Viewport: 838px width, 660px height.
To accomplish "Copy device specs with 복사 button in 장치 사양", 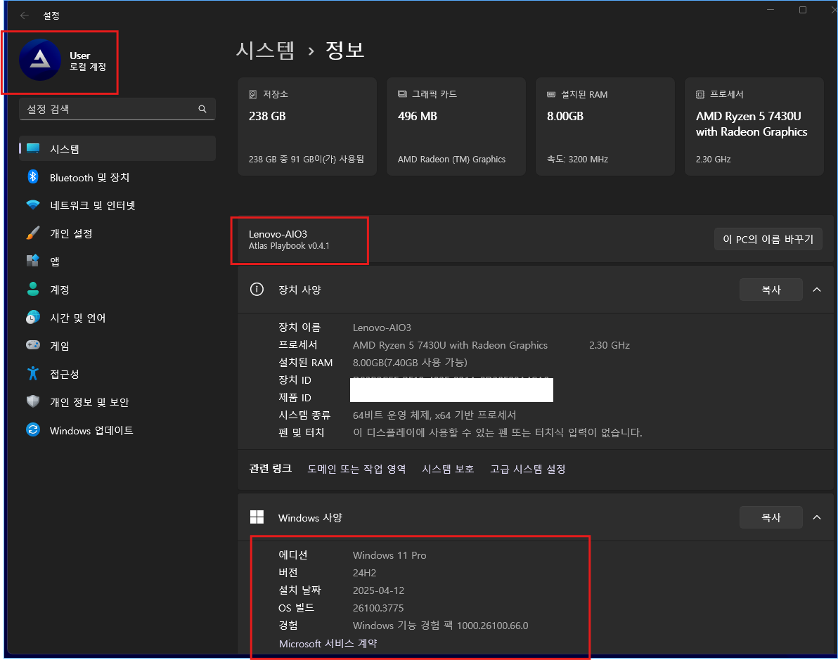I will [x=771, y=290].
